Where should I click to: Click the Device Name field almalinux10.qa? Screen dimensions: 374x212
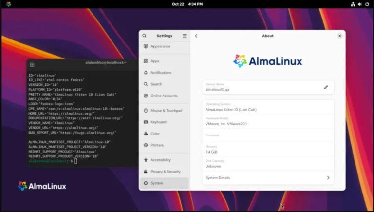(x=268, y=87)
